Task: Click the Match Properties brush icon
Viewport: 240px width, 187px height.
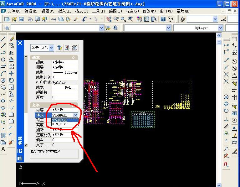Action: 75,19
